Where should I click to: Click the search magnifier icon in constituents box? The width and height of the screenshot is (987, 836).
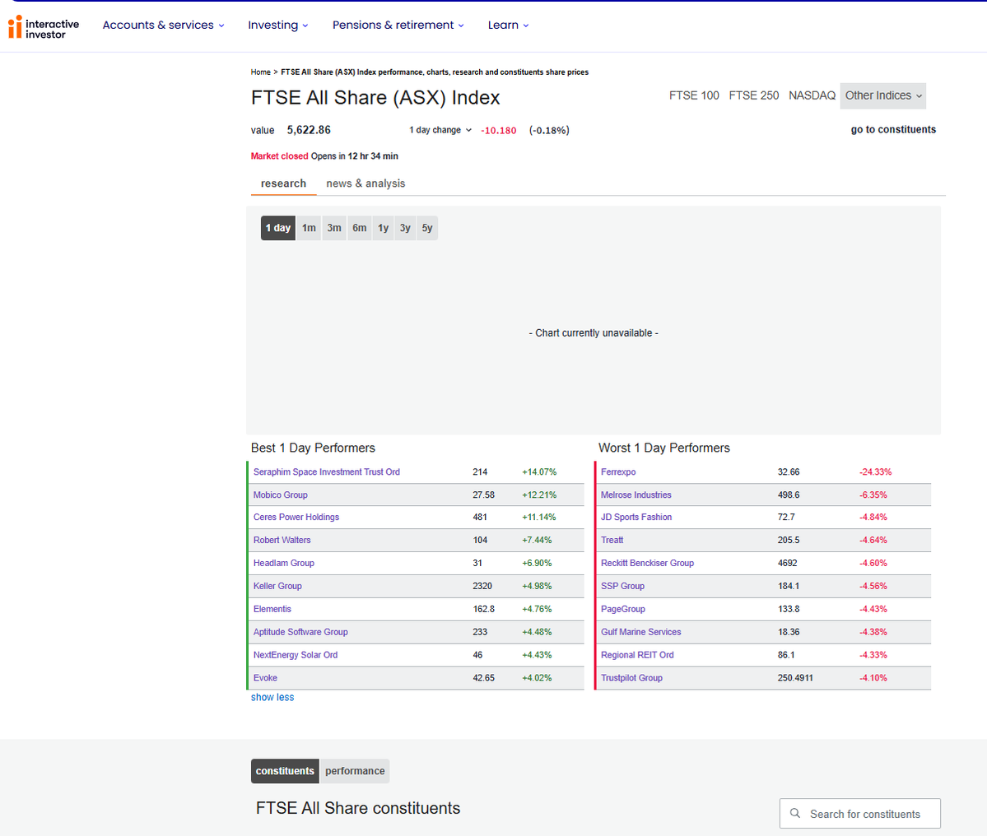tap(795, 813)
